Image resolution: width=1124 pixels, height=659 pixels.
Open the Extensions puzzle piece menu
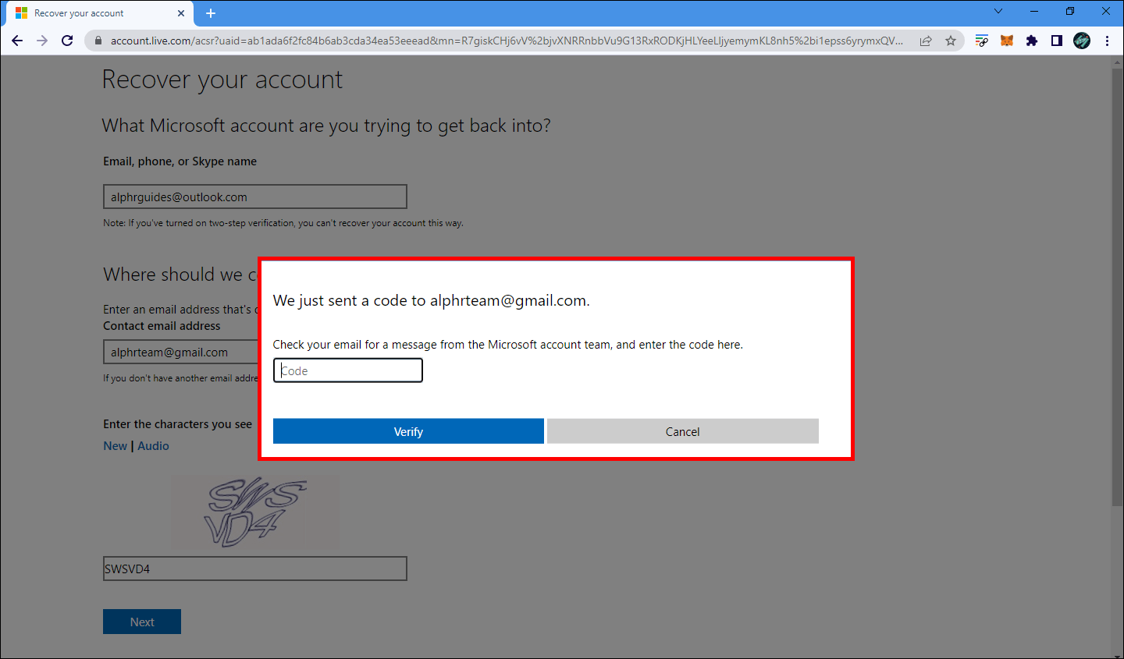[1032, 41]
